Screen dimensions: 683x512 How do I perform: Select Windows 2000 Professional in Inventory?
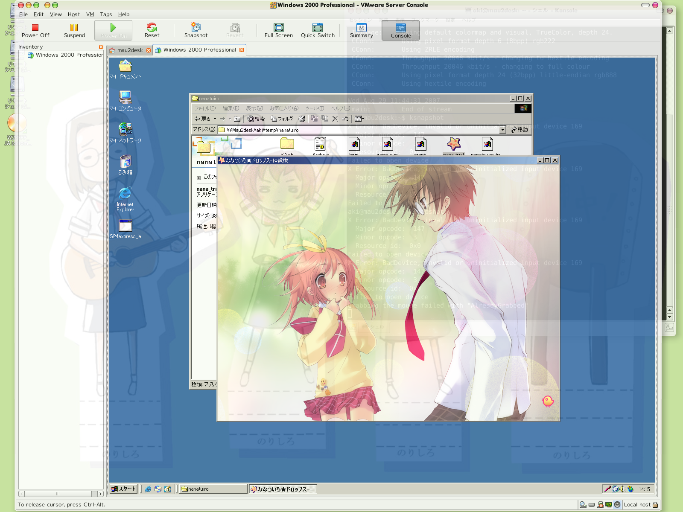tap(66, 55)
